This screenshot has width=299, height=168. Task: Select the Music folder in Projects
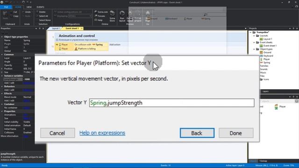(x=263, y=73)
